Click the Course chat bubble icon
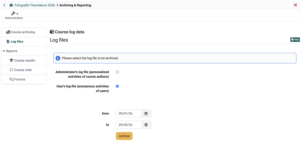Image resolution: width=301 pixels, height=145 pixels. 11,70
